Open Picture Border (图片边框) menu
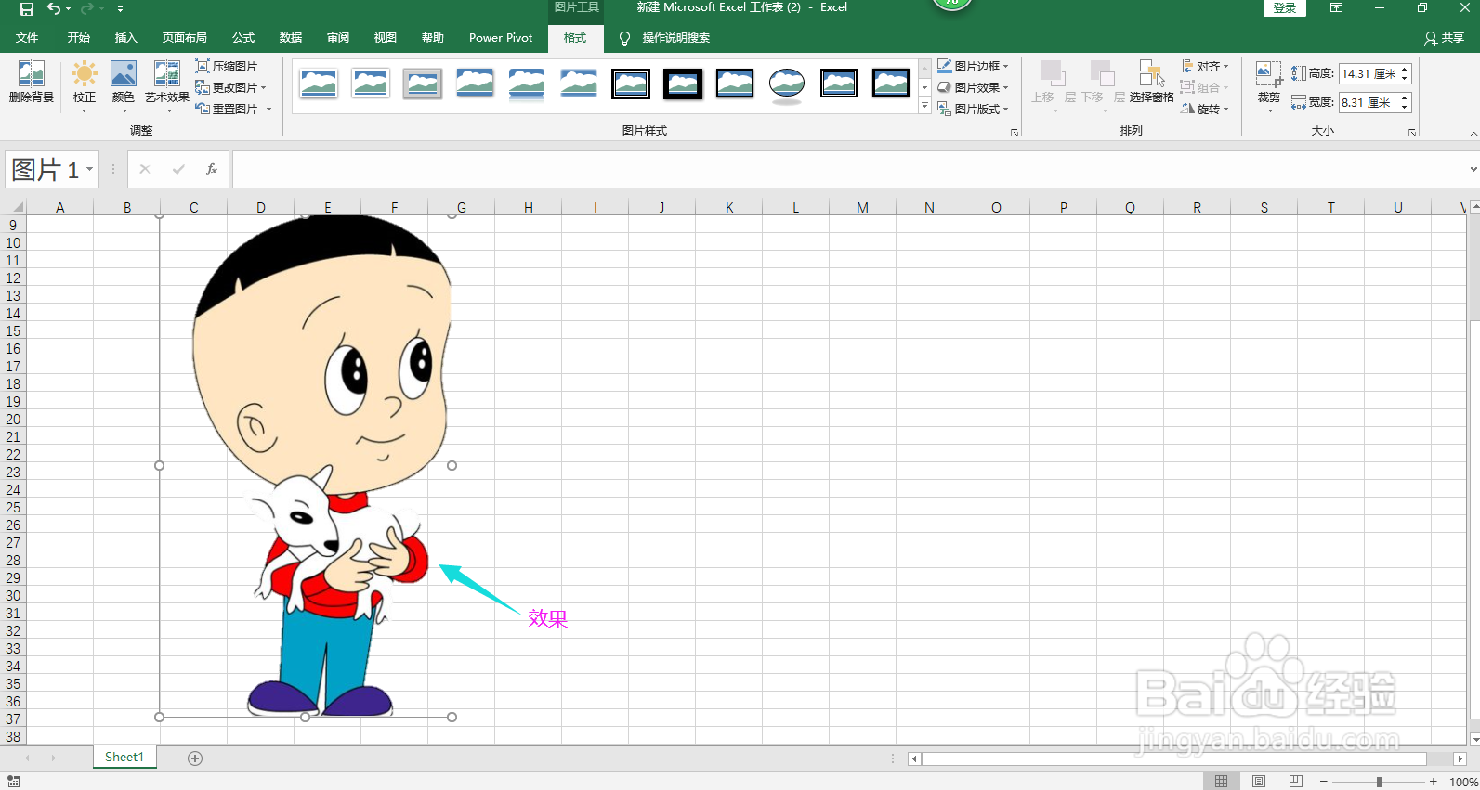The height and width of the screenshot is (790, 1480). 973,66
